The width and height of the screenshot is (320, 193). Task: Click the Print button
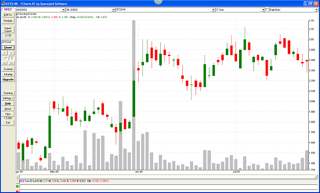tap(8, 114)
